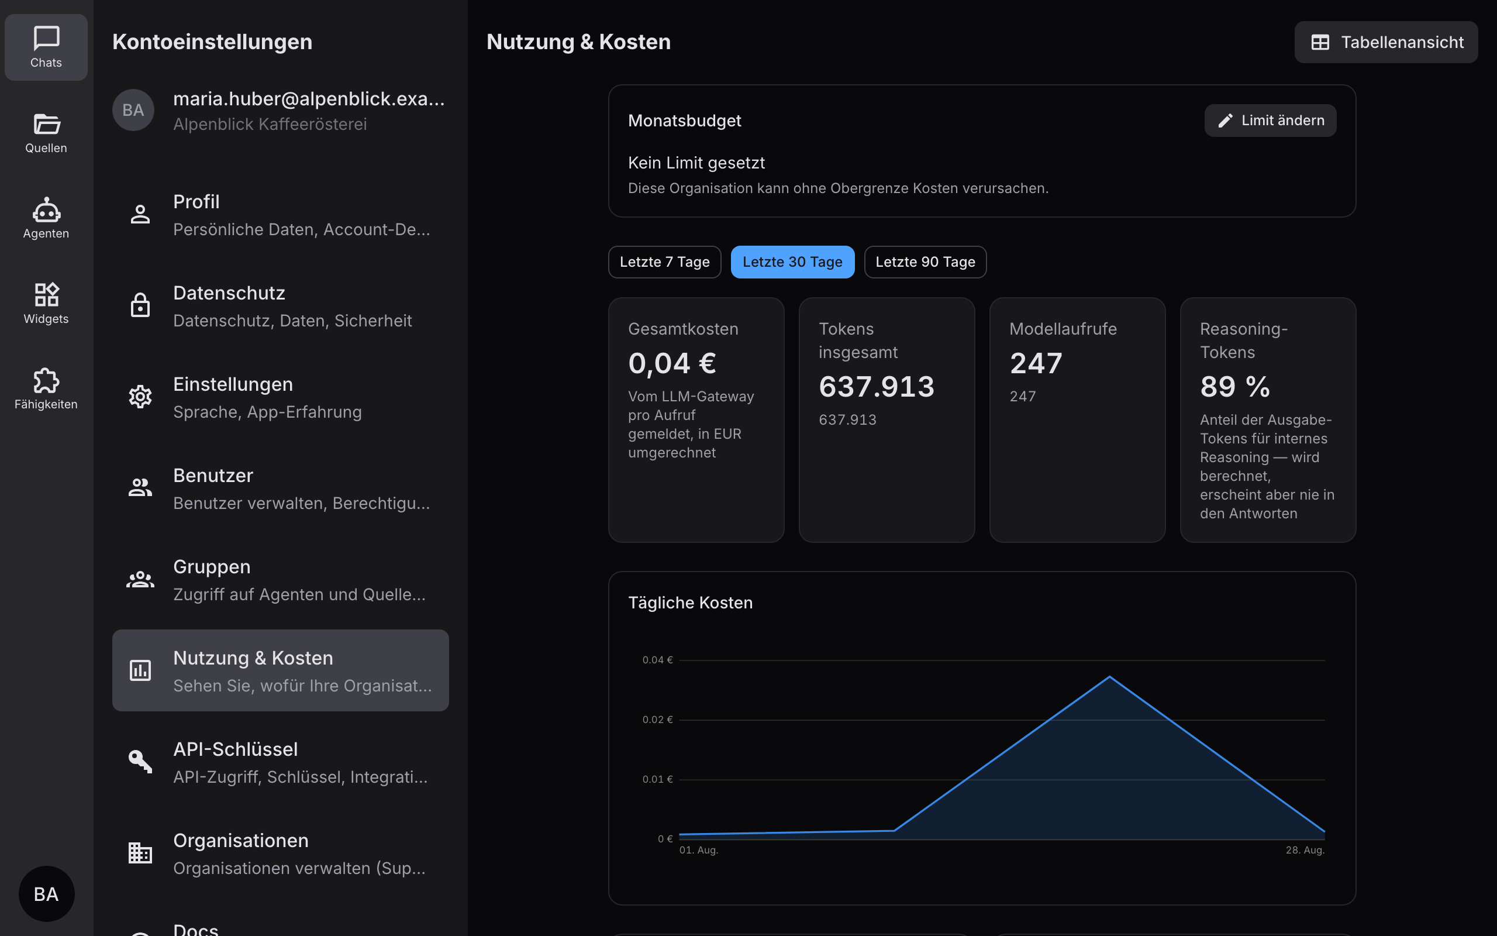Open the Organisationen section

(280, 853)
